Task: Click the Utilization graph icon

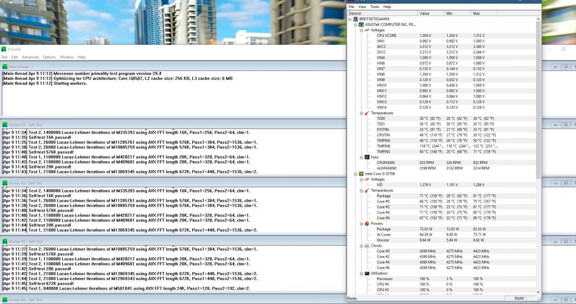Action: tap(367, 273)
